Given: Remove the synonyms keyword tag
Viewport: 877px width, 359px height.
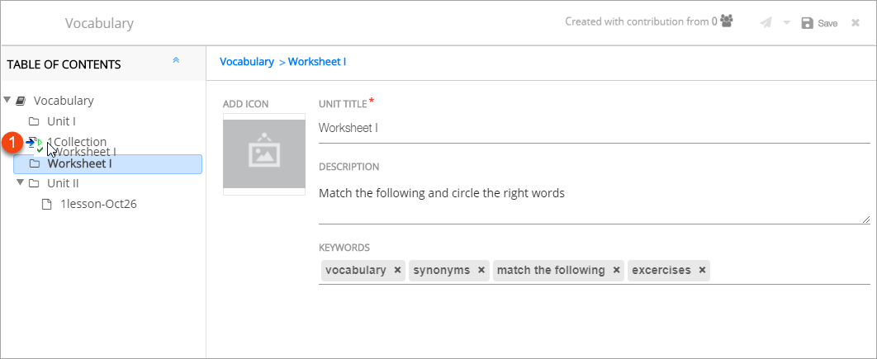Looking at the screenshot, I should [481, 271].
